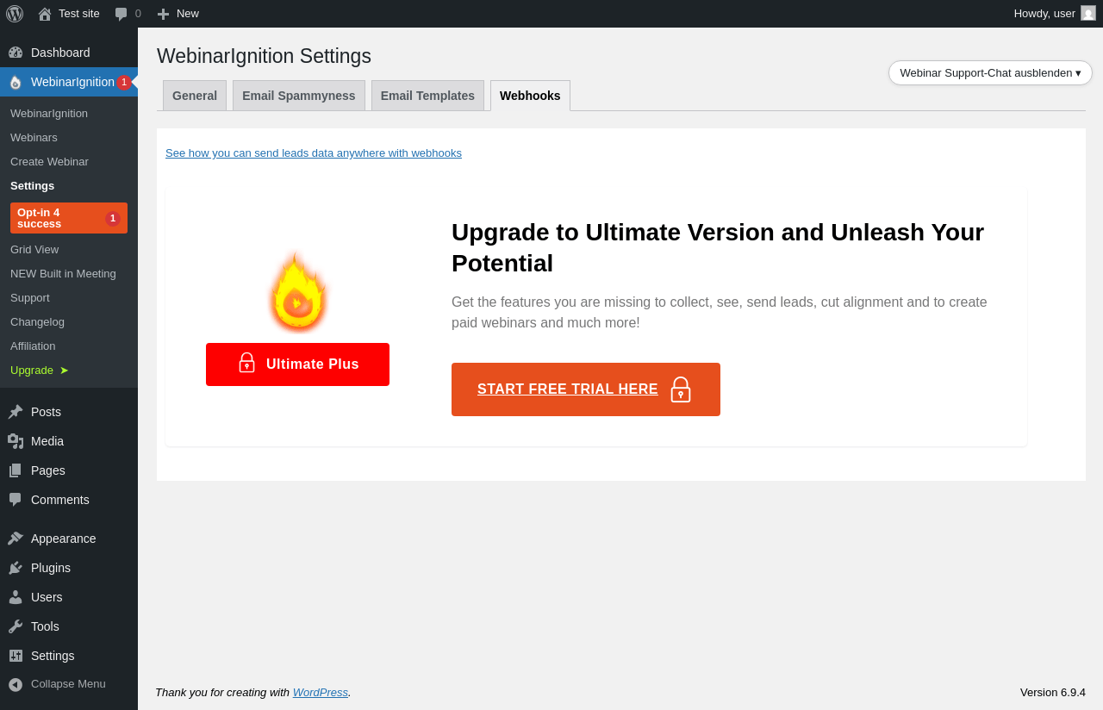Click the Appearance paintbrush icon
The image size is (1103, 710).
click(x=16, y=539)
